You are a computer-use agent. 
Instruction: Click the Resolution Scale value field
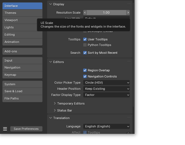click(107, 13)
